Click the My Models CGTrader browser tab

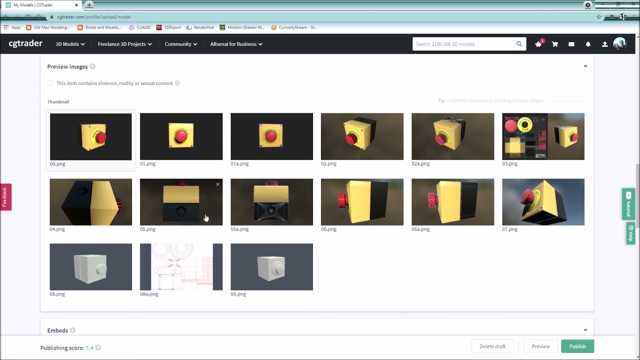coord(42,5)
